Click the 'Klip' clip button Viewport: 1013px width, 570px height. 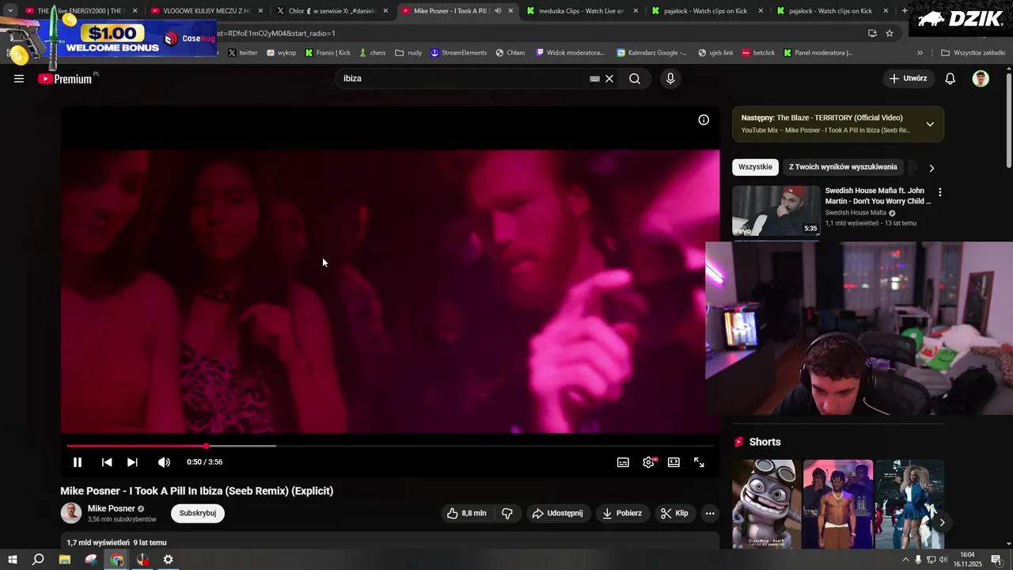pyautogui.click(x=675, y=513)
